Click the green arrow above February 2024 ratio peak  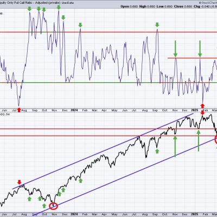click(x=80, y=25)
